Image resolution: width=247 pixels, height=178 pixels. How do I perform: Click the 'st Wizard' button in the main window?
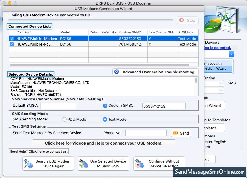[x=215, y=106]
